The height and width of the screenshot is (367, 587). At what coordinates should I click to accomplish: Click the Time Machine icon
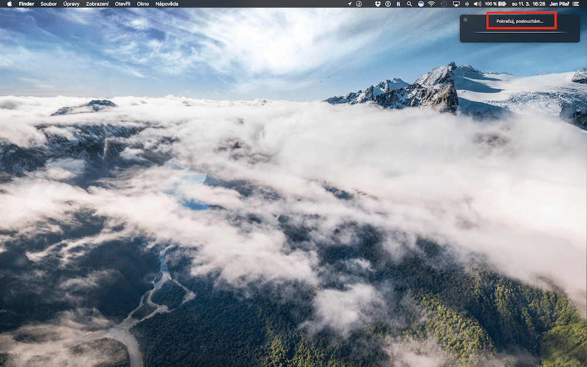[x=443, y=4]
